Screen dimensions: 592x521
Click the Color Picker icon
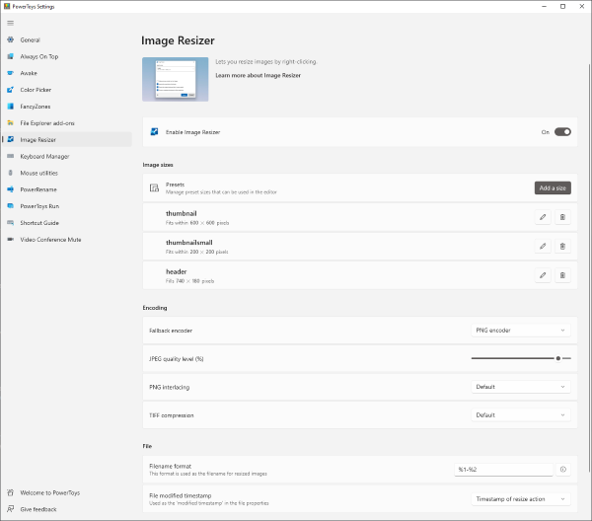pos(11,90)
